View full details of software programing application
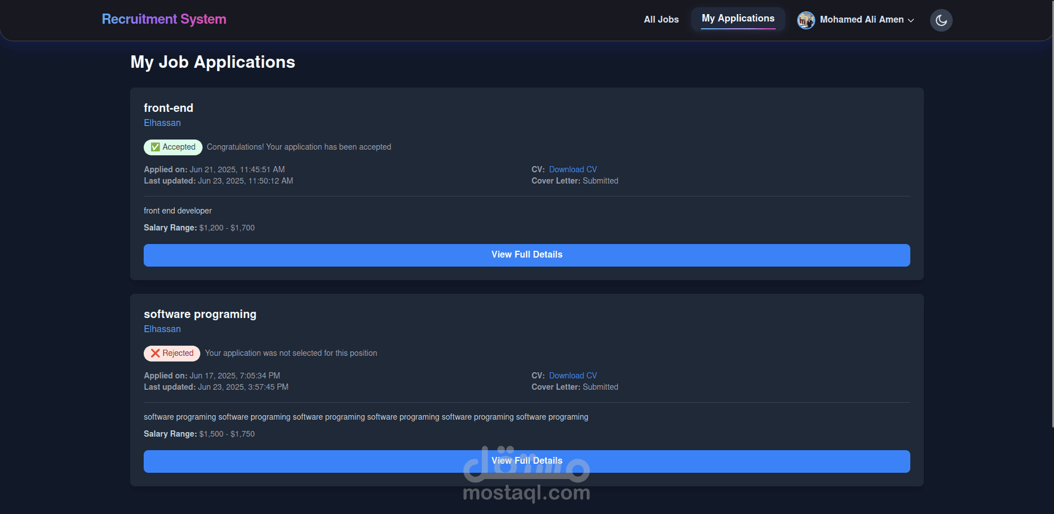The image size is (1054, 514). coord(527,461)
